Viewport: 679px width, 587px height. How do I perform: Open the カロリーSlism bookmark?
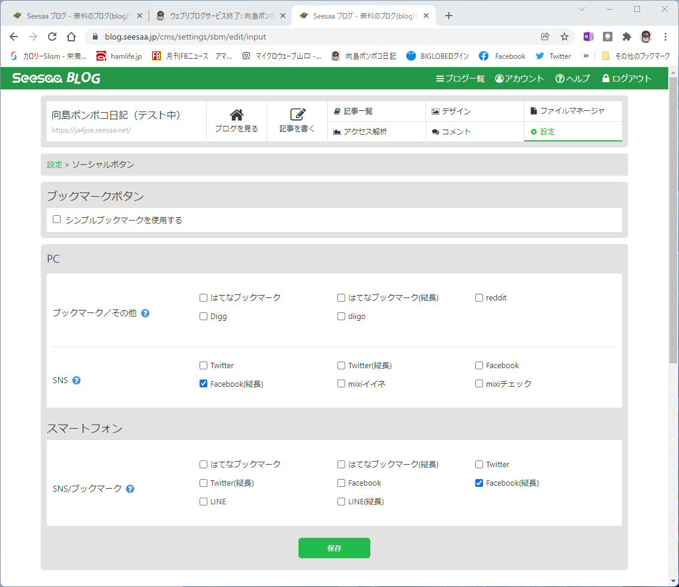click(x=49, y=56)
